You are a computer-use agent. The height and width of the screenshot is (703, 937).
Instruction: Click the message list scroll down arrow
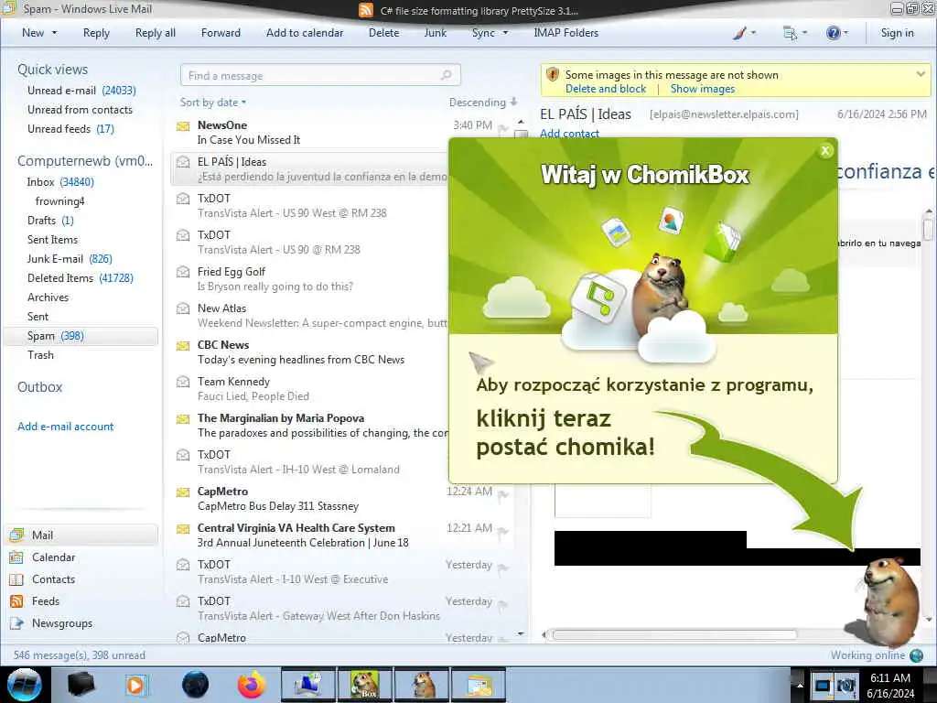pos(521,633)
